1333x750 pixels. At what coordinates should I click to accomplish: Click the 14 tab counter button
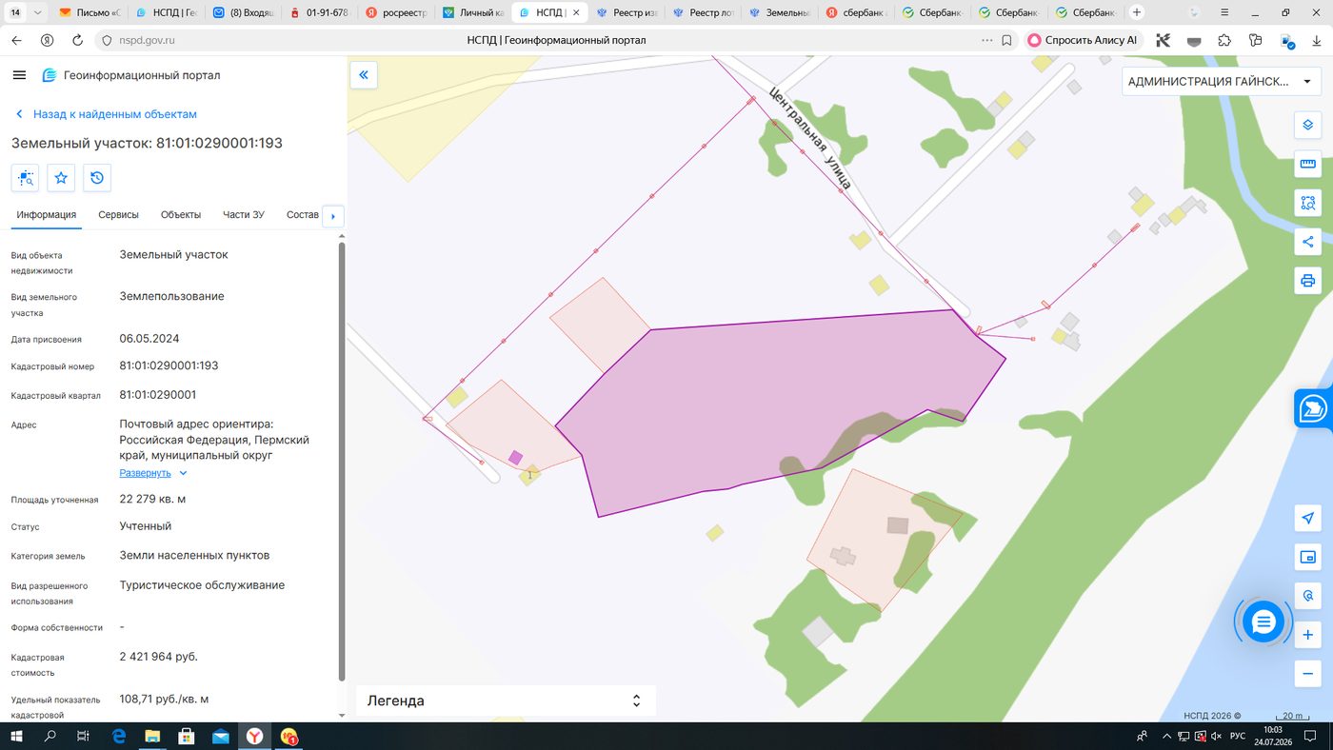tap(14, 13)
